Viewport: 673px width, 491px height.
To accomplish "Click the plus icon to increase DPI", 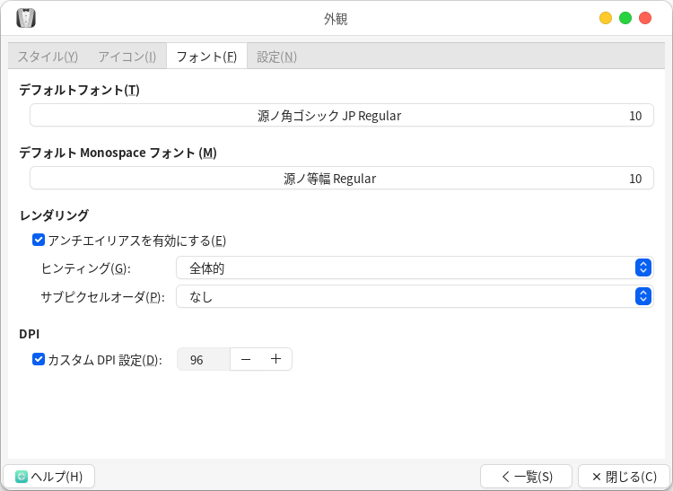I will click(275, 359).
